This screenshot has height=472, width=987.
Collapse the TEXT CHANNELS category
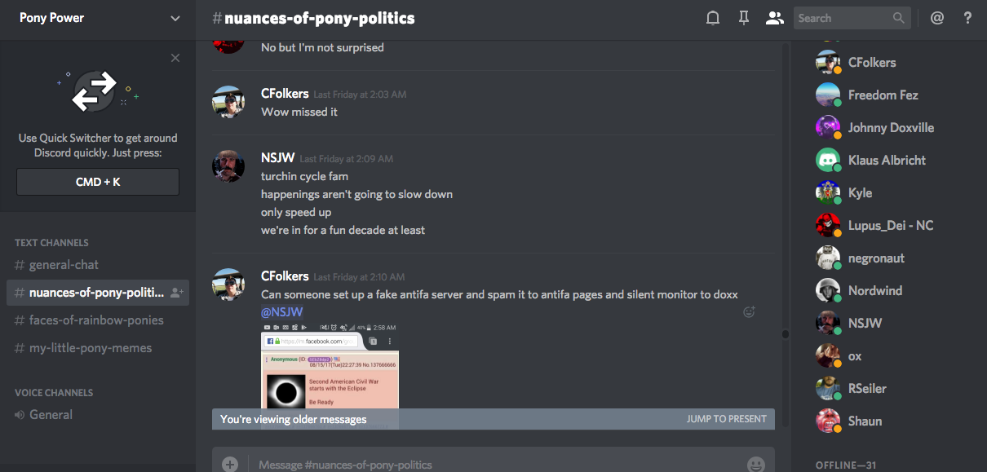tap(51, 242)
